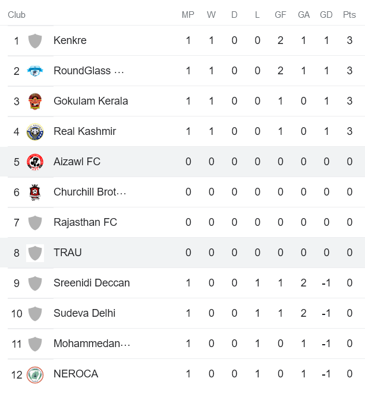Click Real Kashmir's points value
The width and height of the screenshot is (365, 397).
click(x=350, y=131)
